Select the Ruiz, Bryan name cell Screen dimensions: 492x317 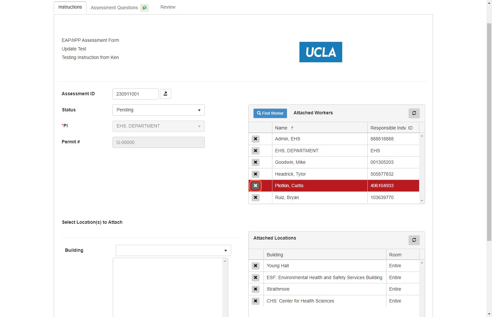coord(320,198)
